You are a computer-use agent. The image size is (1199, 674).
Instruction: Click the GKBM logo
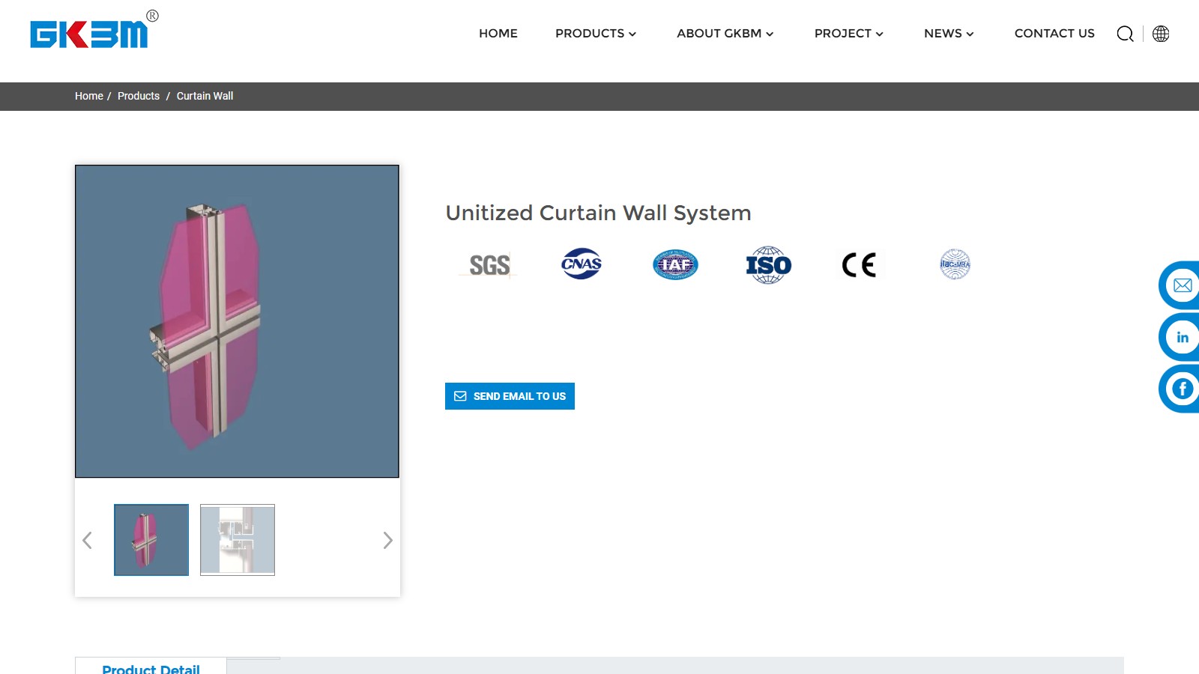point(94,30)
